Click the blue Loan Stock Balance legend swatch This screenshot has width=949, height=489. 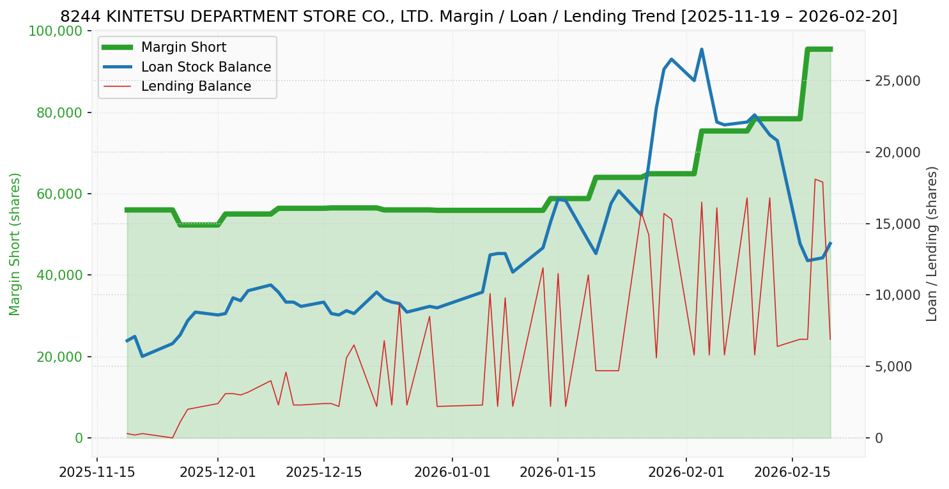tap(116, 67)
